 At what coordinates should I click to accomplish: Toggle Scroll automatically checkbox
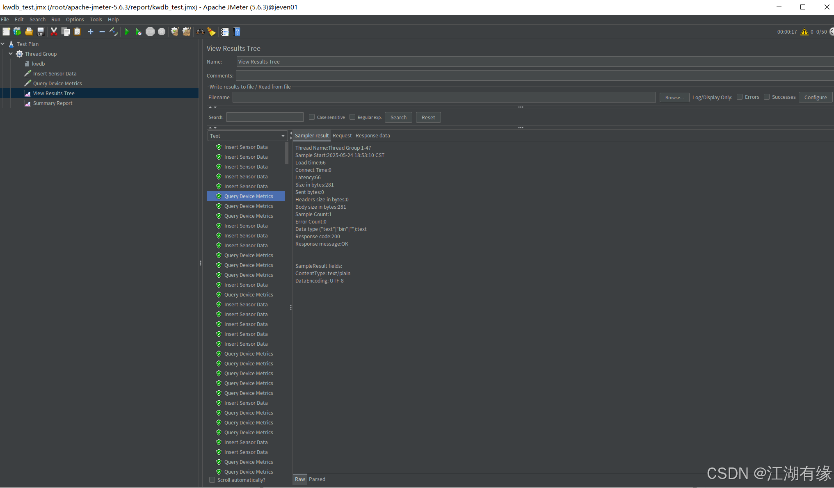212,480
